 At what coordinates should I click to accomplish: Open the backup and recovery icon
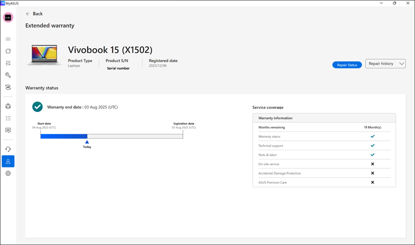coord(8,87)
